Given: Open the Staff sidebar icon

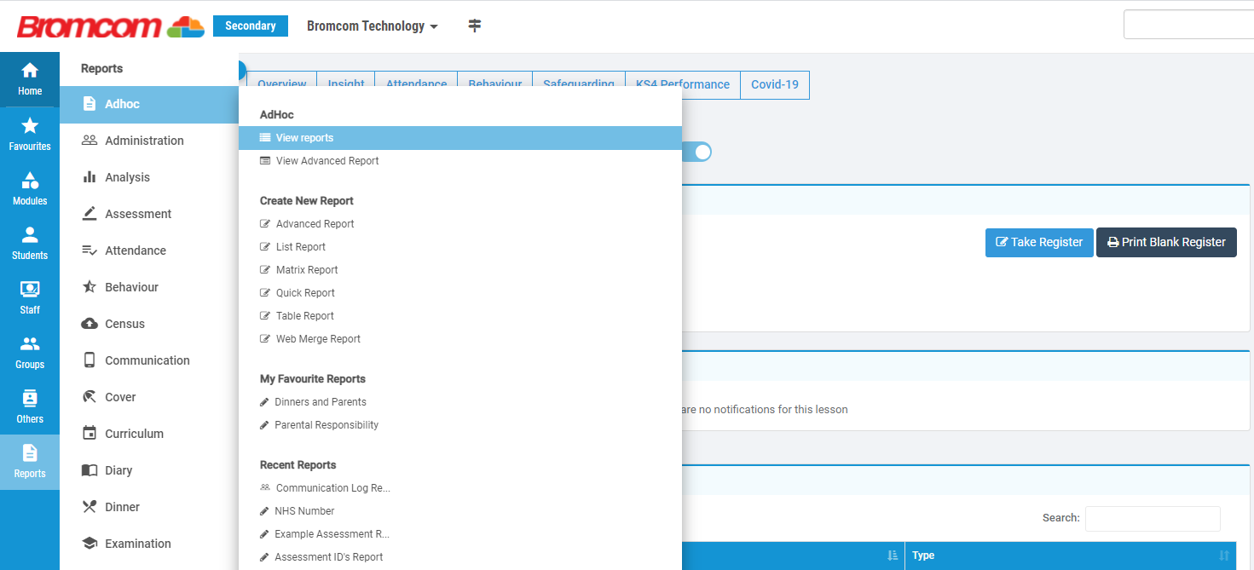Looking at the screenshot, I should [x=30, y=297].
